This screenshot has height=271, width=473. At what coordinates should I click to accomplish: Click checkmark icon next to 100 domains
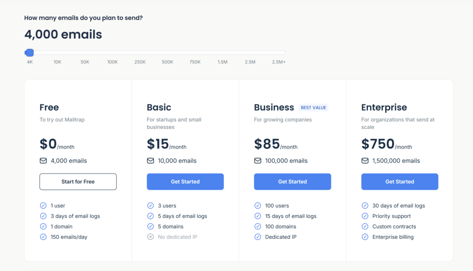(x=258, y=226)
